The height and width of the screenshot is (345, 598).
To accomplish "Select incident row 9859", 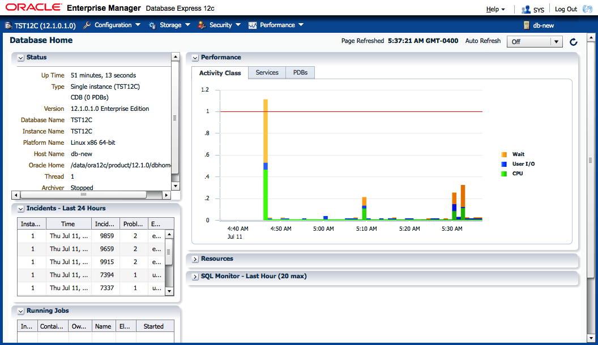I will tap(91, 236).
